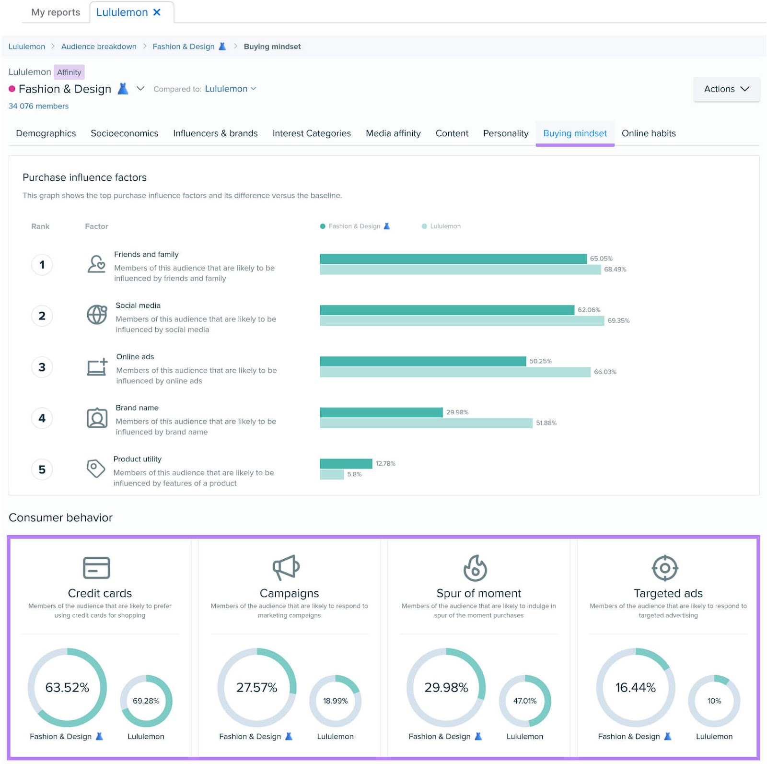Screen dimensions: 767x764
Task: Select the Online ads icon
Action: click(x=96, y=366)
